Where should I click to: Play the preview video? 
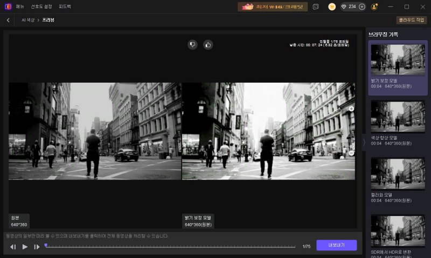[x=25, y=247]
